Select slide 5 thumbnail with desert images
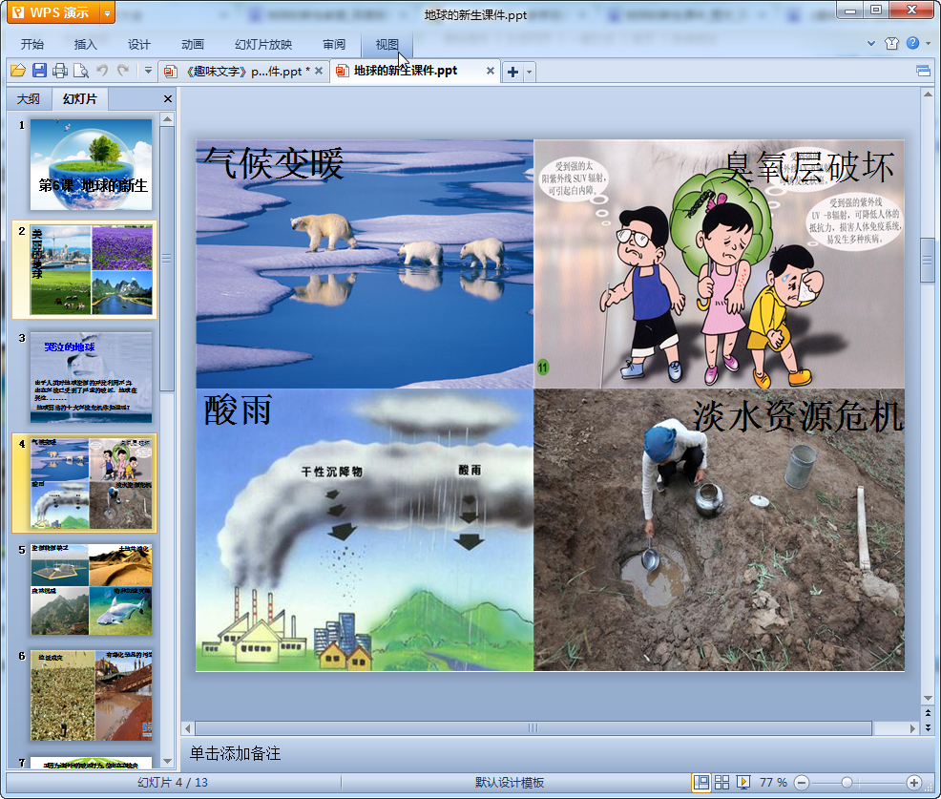The width and height of the screenshot is (941, 799). pos(92,590)
